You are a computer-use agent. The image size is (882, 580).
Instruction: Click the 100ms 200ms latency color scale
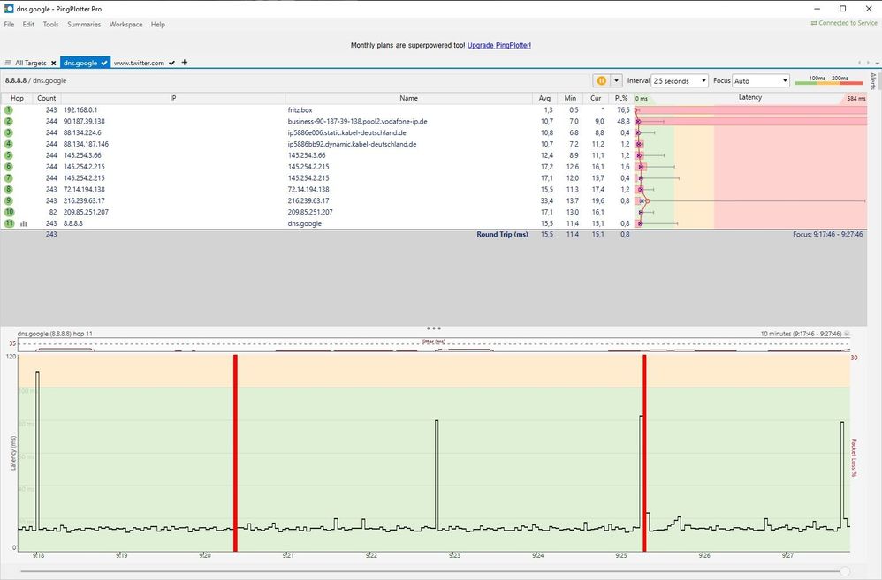click(x=828, y=80)
